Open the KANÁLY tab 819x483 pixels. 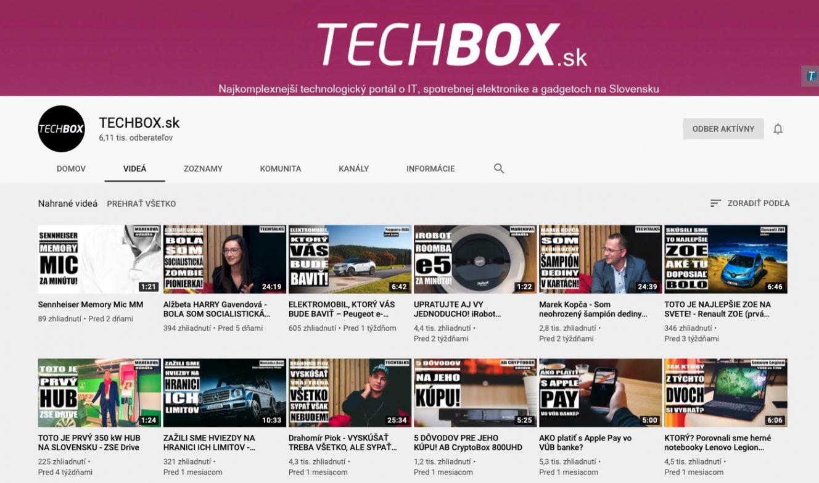point(353,168)
